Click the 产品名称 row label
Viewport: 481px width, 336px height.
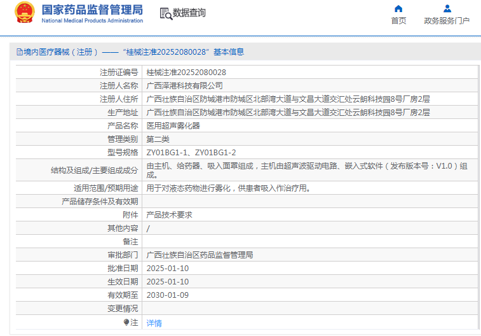123,126
